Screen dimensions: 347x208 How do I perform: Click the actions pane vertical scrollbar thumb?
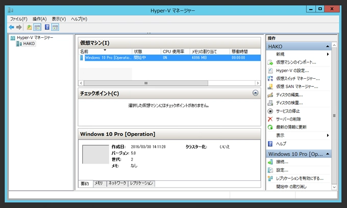(334, 115)
